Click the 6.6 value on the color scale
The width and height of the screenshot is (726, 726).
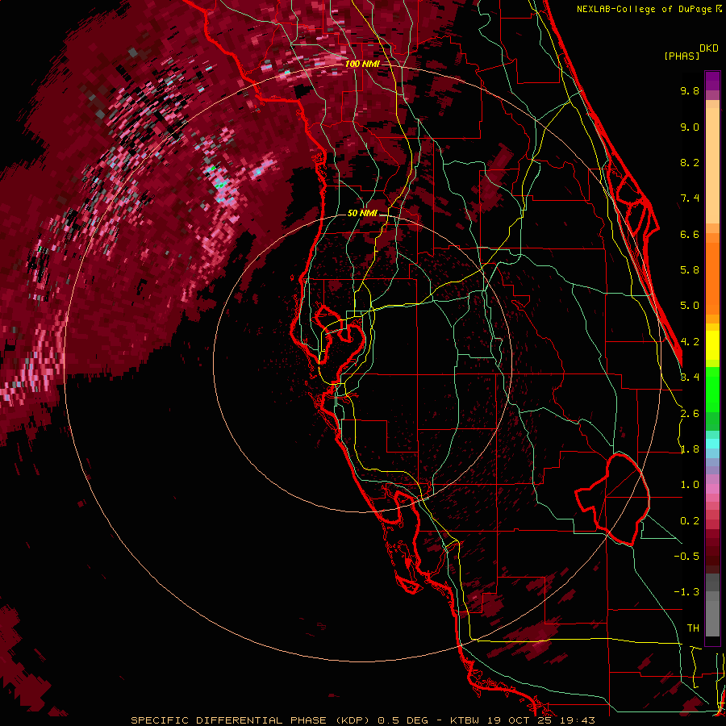click(x=690, y=234)
